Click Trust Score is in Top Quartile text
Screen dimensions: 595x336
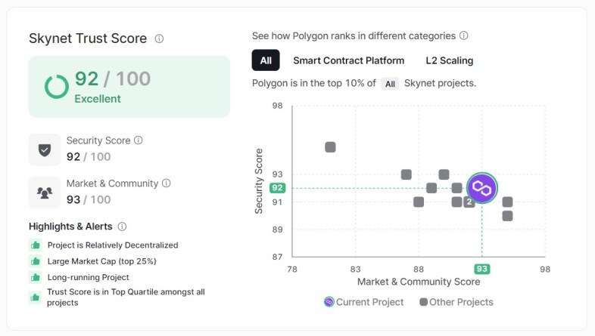126,297
